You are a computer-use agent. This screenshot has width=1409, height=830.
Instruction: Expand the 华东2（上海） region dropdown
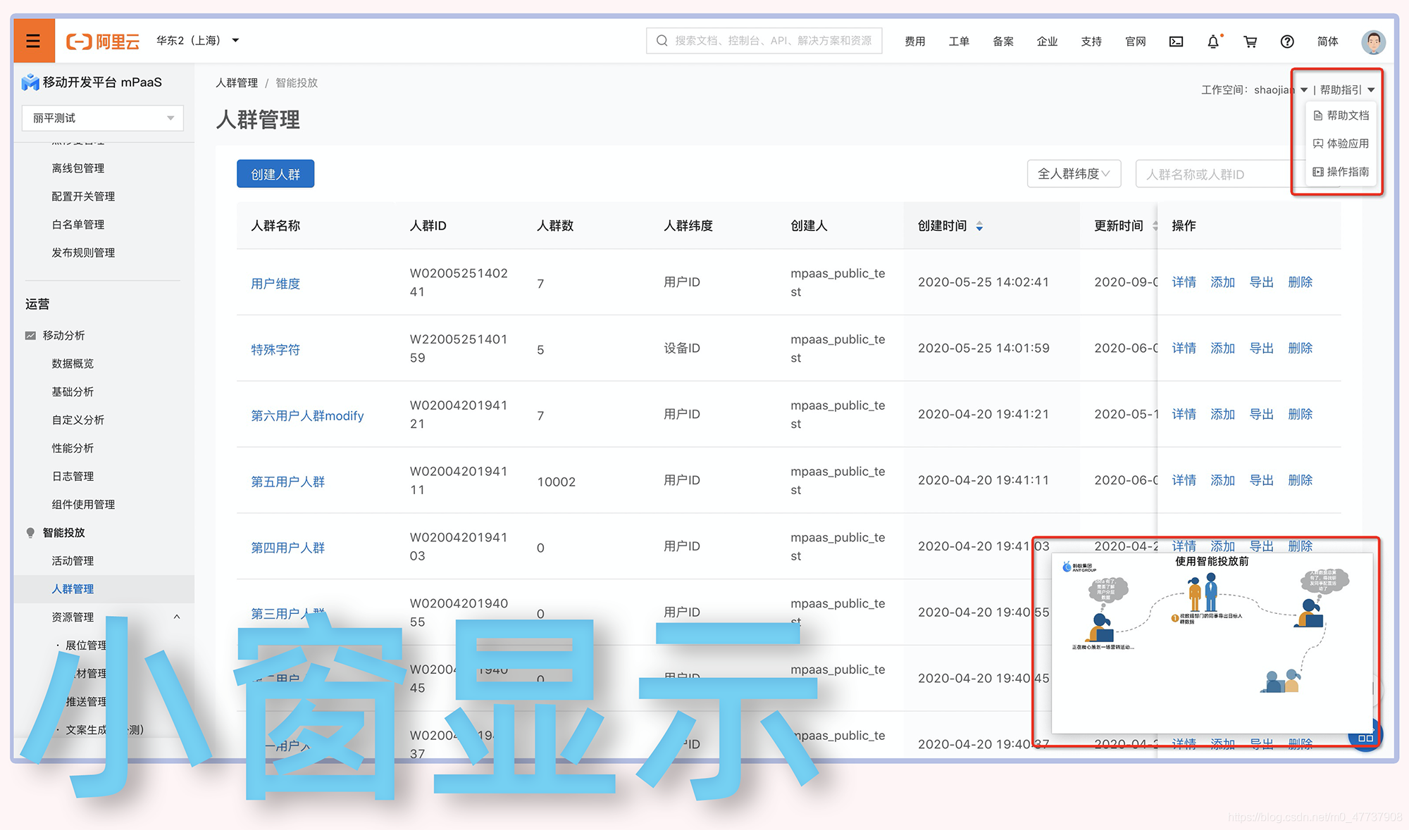pos(198,41)
